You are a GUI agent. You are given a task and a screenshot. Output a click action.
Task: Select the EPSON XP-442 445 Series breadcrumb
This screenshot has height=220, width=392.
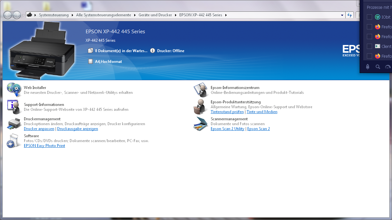click(201, 15)
